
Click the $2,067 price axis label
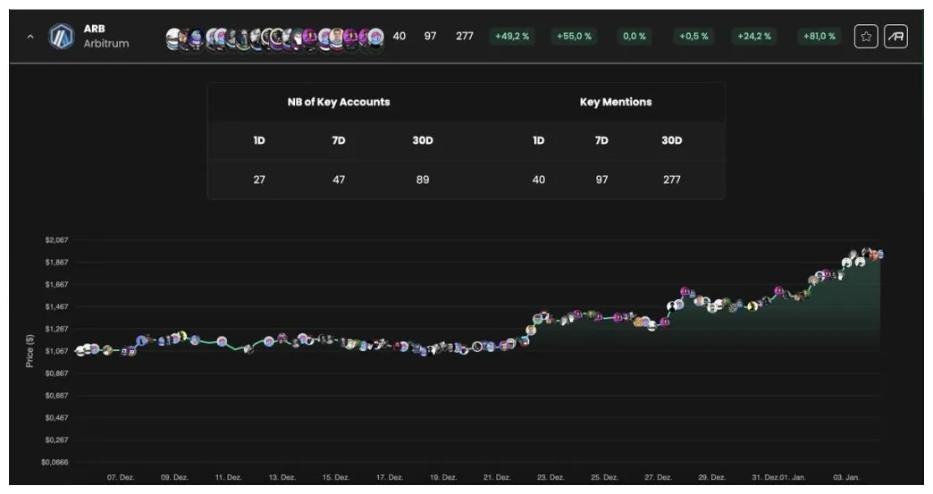[56, 240]
